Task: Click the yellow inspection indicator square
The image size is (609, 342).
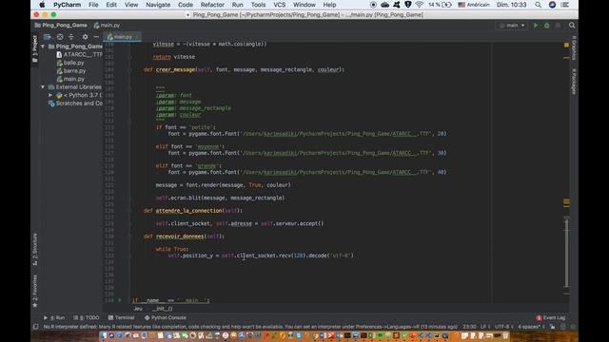Action: pyautogui.click(x=566, y=45)
